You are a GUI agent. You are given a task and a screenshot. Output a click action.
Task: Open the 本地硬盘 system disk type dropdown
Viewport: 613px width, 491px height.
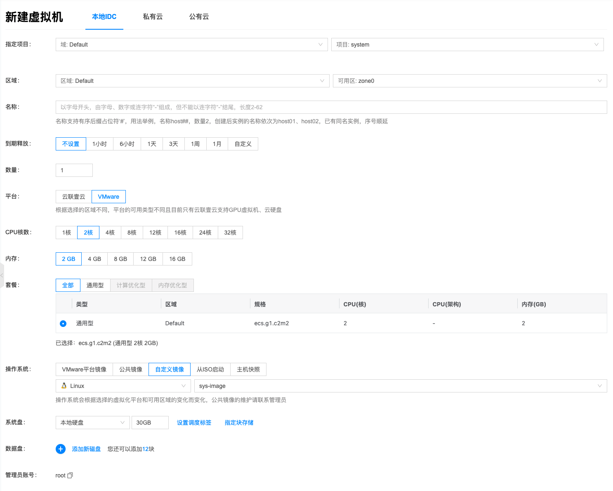click(x=92, y=423)
